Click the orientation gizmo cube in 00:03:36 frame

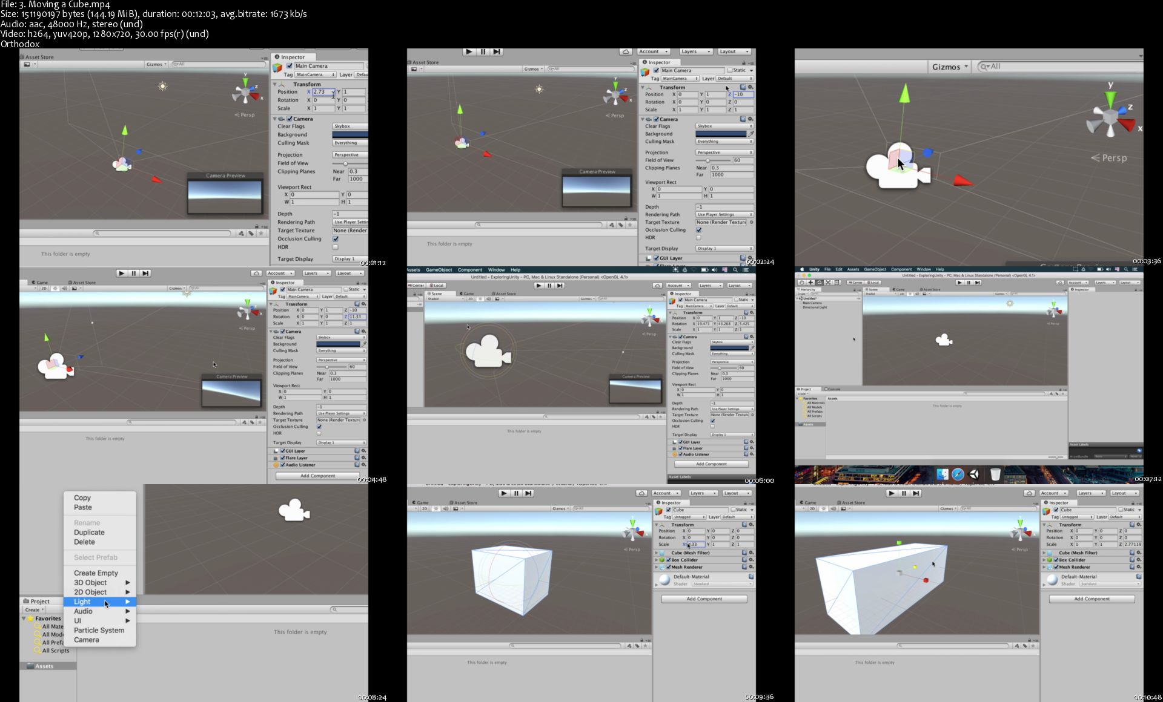click(x=1110, y=117)
